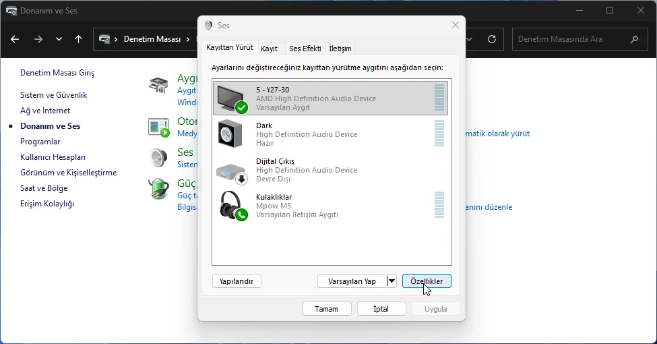Select the 5 - Y27-30 monitor device icon

pyautogui.click(x=232, y=98)
